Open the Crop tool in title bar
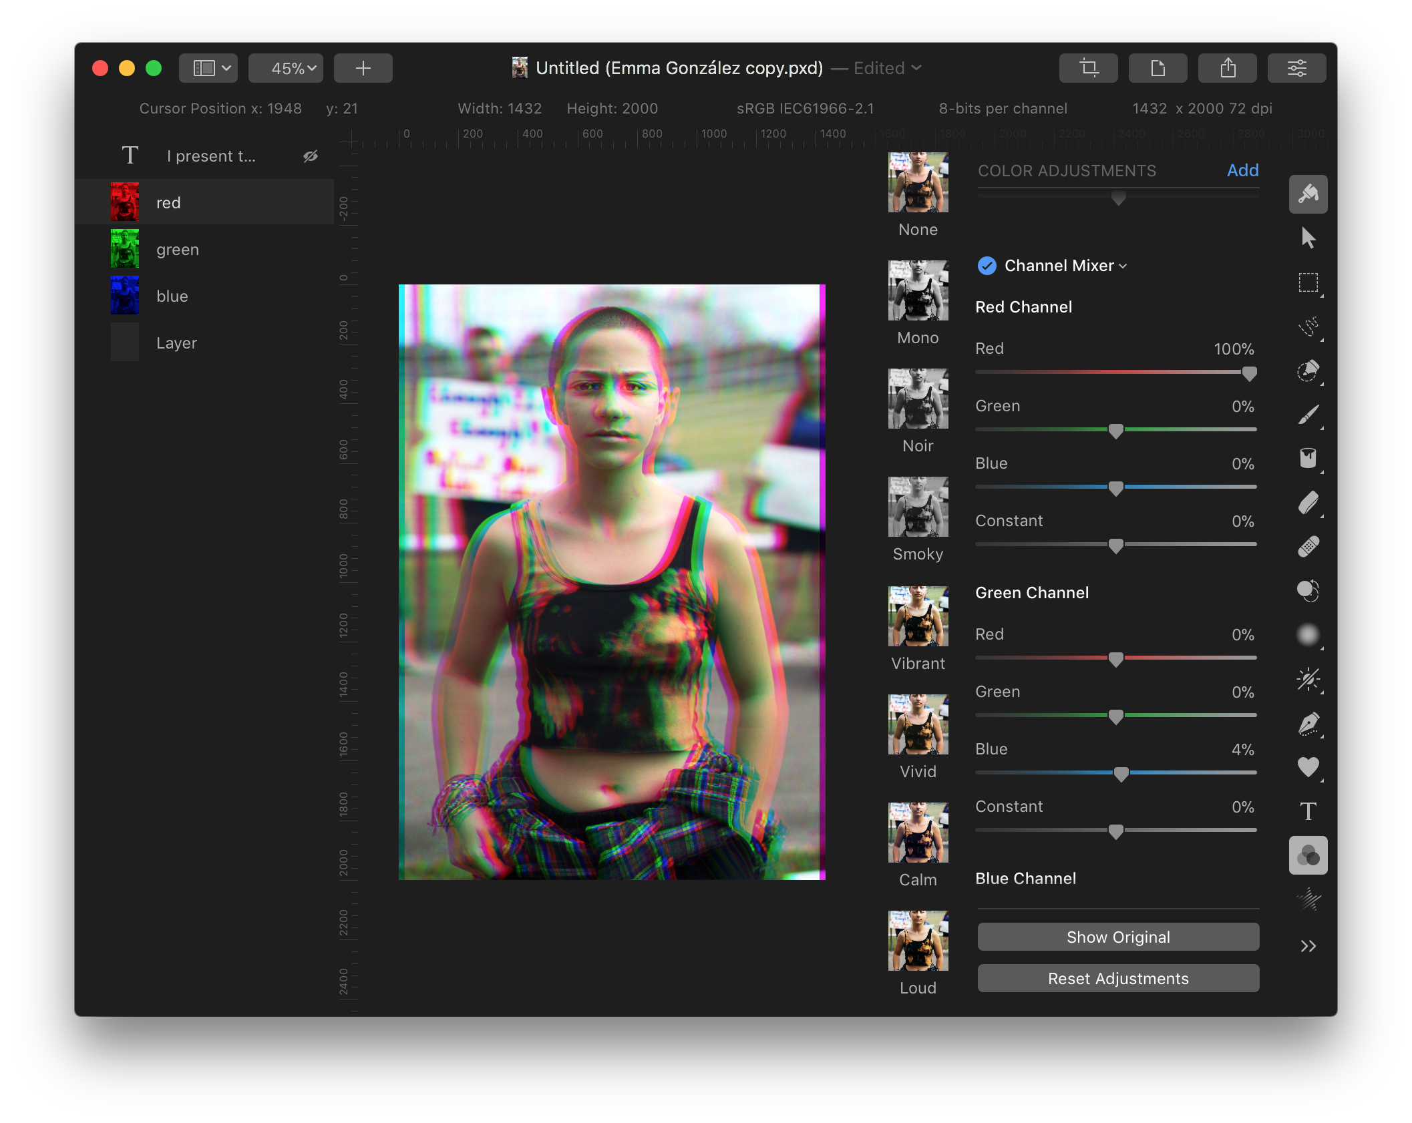The width and height of the screenshot is (1412, 1123). point(1088,68)
